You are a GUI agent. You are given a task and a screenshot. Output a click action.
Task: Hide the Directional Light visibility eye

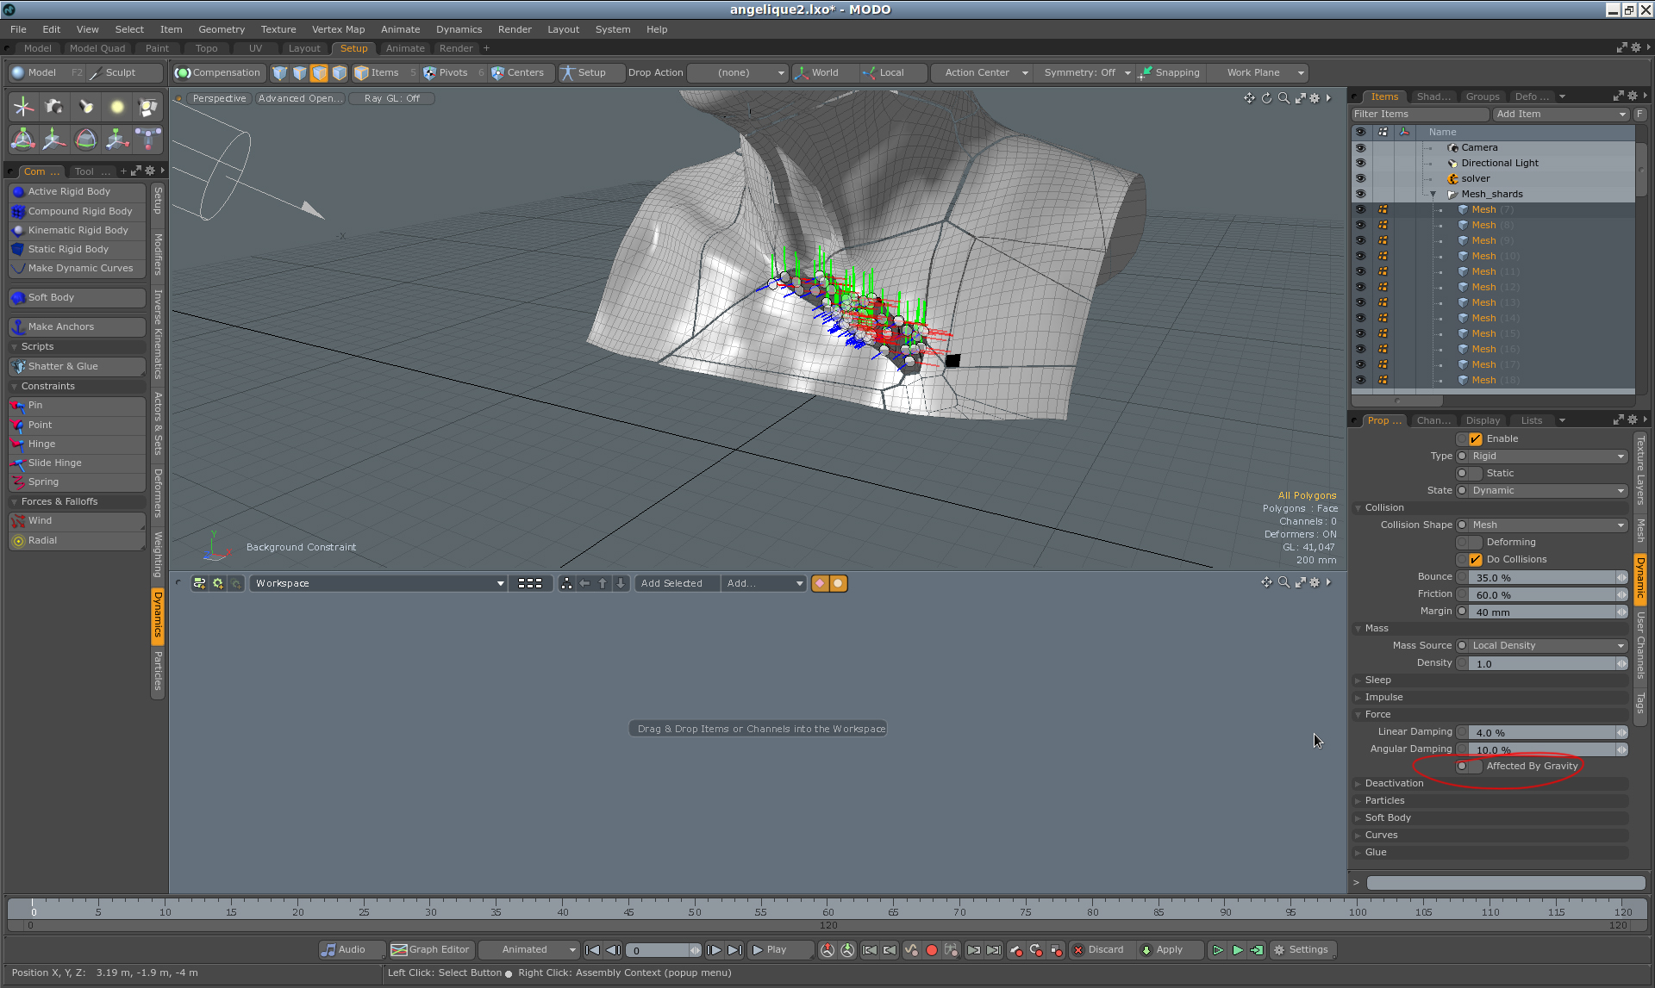(x=1360, y=163)
